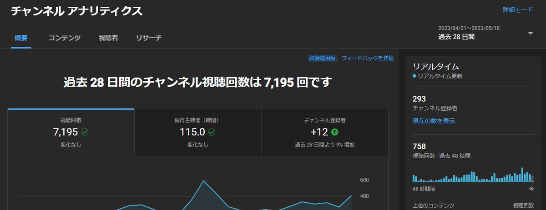546x210 pixels.
Task: Click the 758 views count
Action: coord(419,146)
